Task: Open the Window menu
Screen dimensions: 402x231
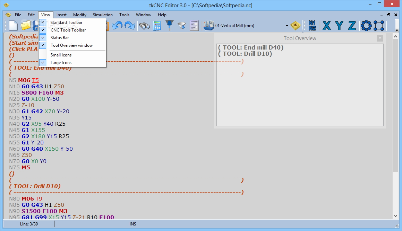Action: (x=144, y=15)
